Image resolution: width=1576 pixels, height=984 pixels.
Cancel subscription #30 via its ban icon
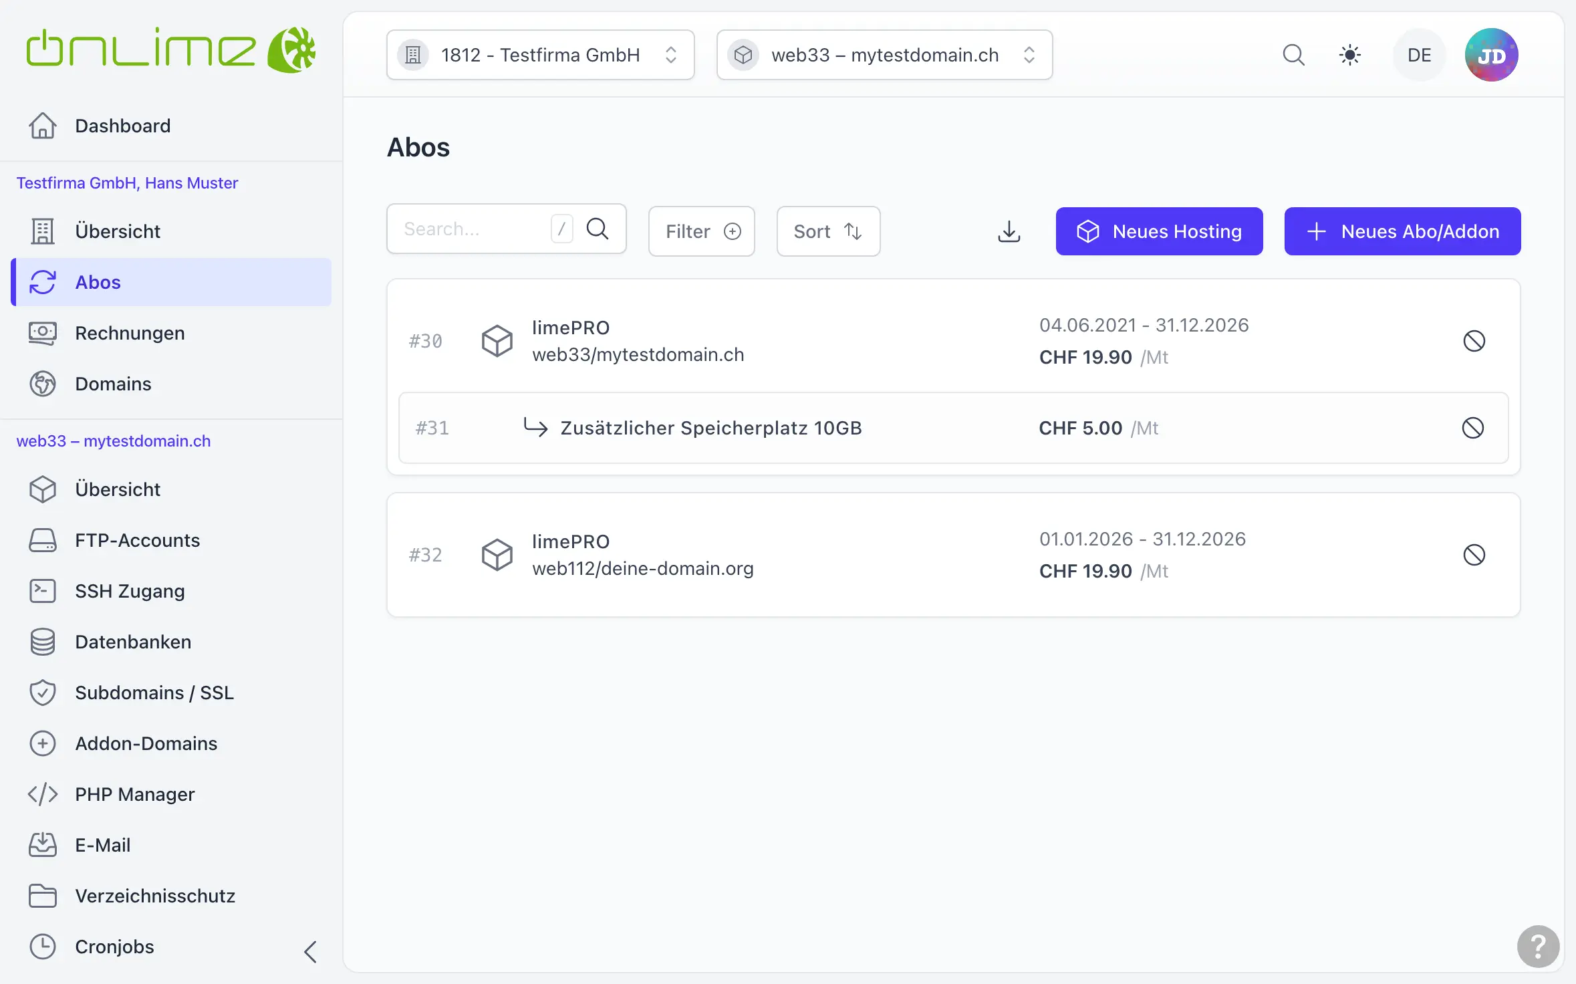[1474, 341]
